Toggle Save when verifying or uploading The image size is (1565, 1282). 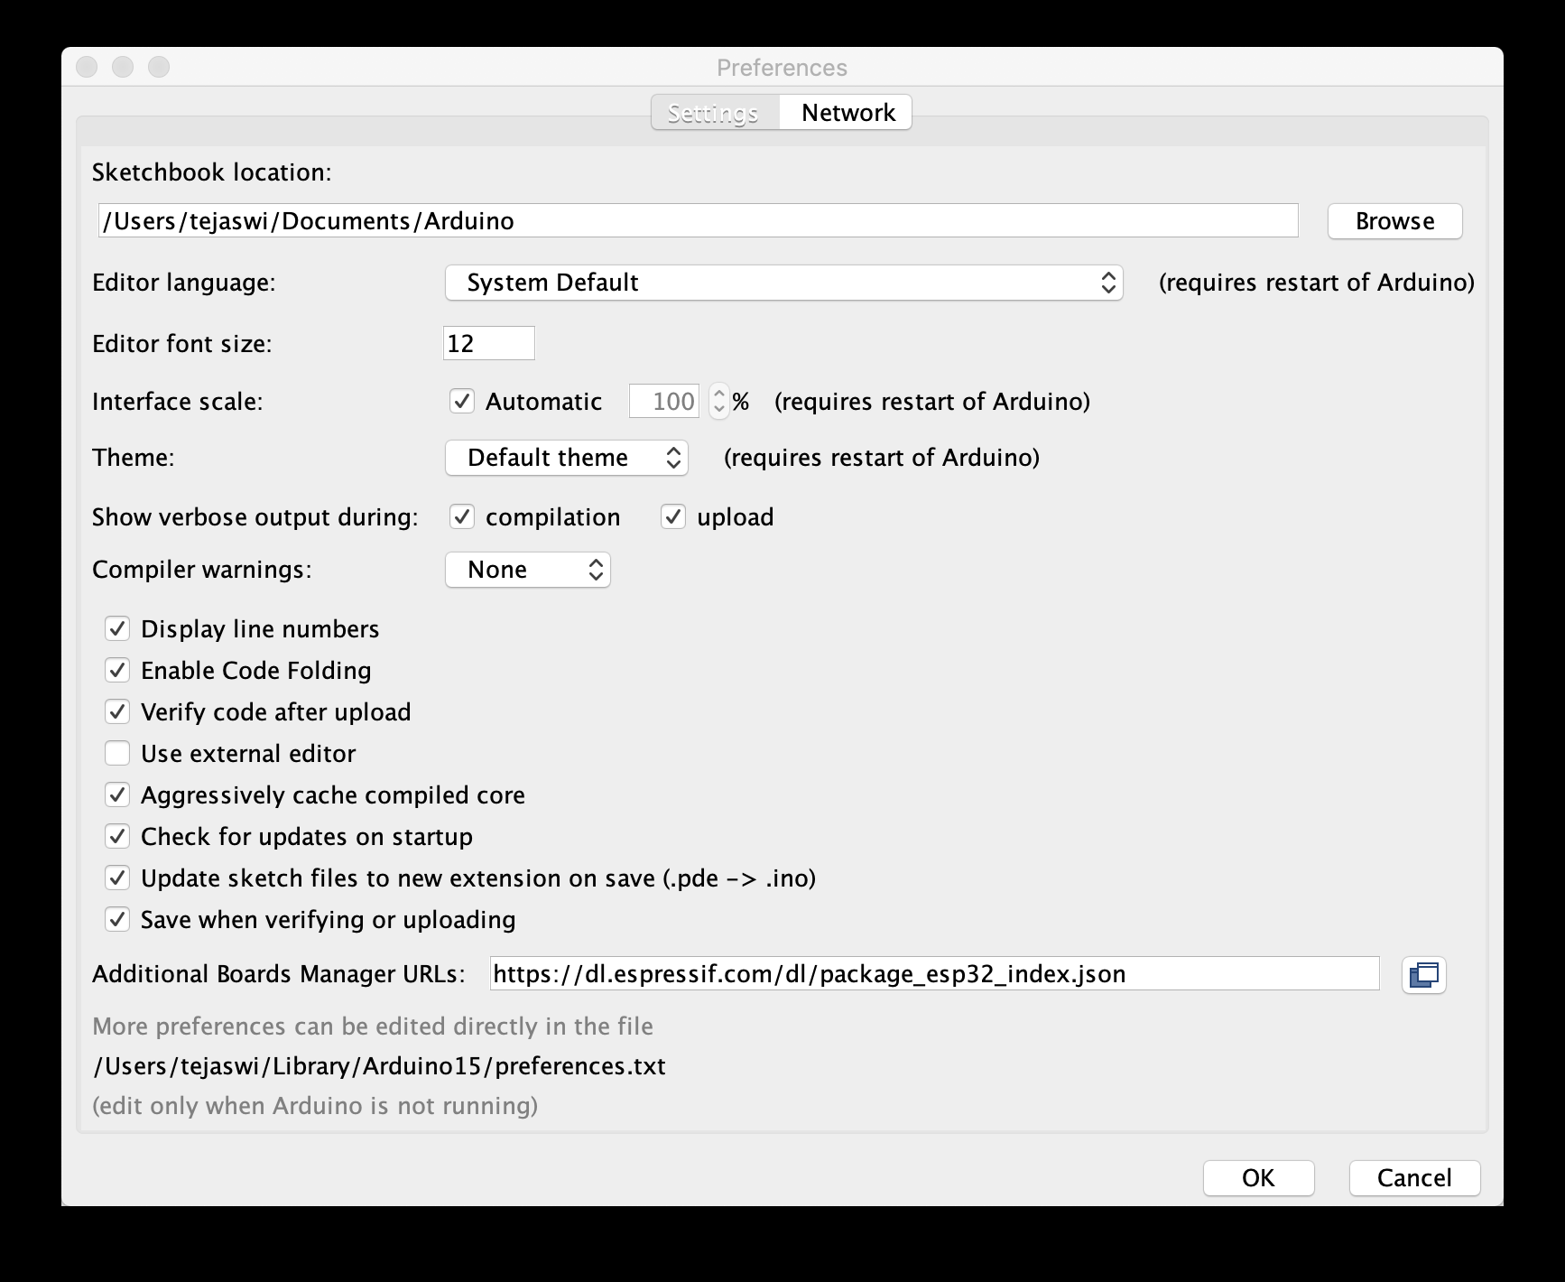117,919
